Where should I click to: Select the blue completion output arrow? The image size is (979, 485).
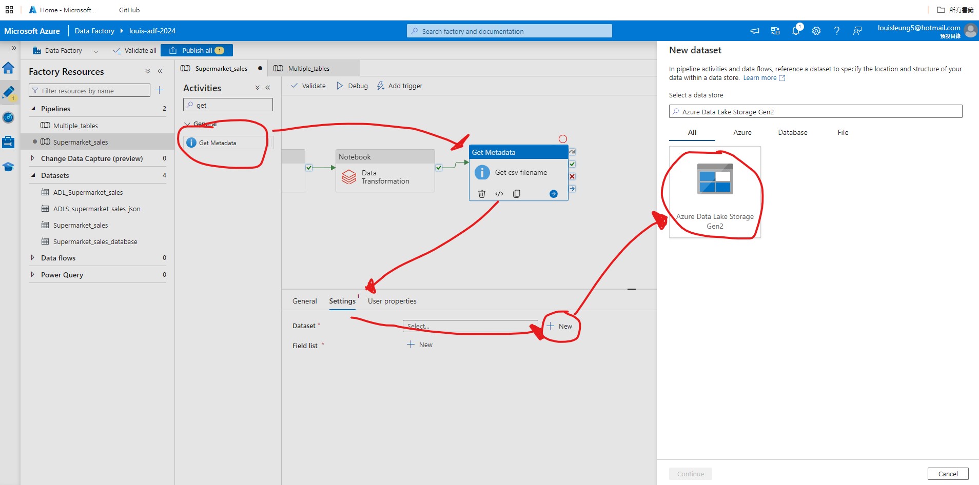pos(572,188)
